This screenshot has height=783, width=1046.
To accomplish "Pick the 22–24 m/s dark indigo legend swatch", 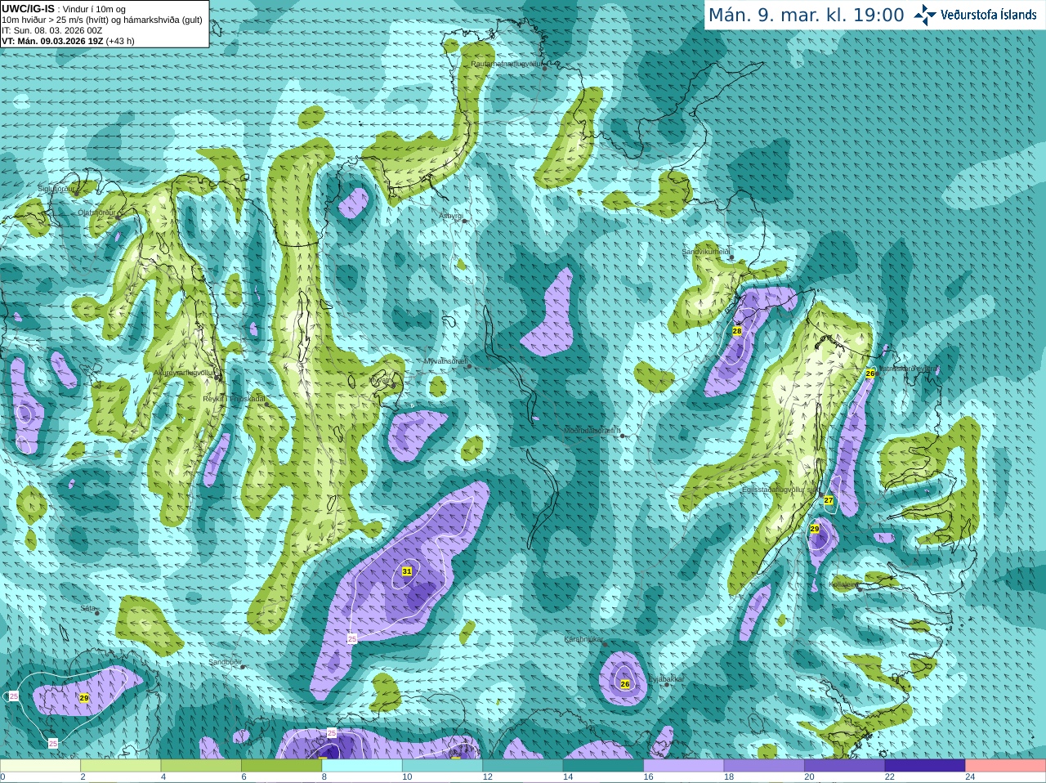I will pyautogui.click(x=925, y=766).
